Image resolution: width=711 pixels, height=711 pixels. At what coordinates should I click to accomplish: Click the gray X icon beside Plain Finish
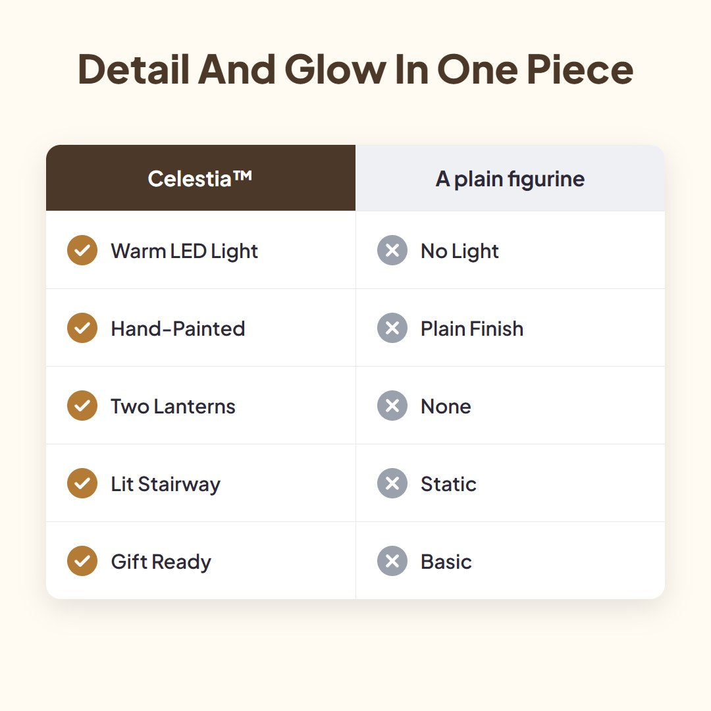392,328
